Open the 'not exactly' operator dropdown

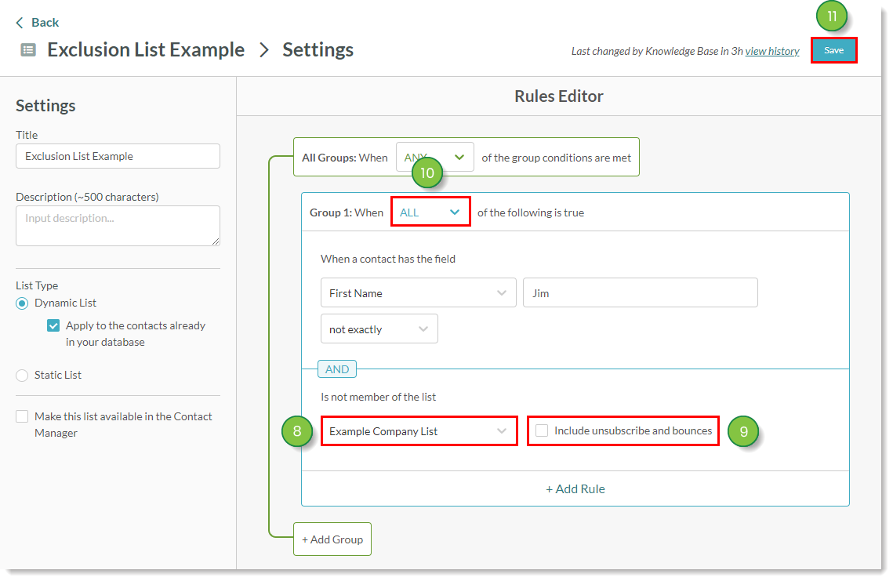pyautogui.click(x=379, y=329)
